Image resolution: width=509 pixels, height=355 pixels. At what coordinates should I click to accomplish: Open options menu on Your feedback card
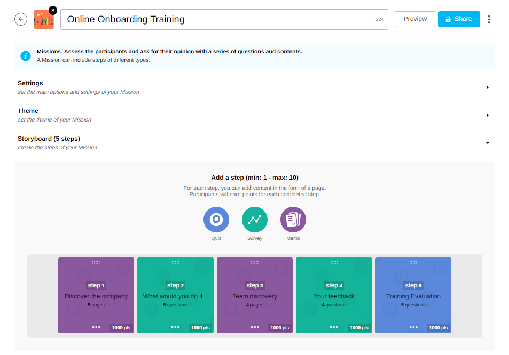click(x=334, y=327)
